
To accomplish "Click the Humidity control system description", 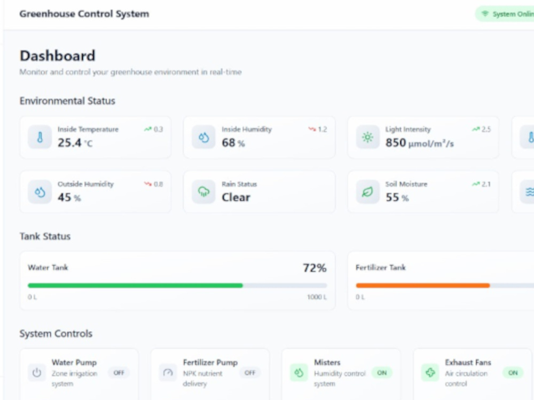I will point(340,379).
